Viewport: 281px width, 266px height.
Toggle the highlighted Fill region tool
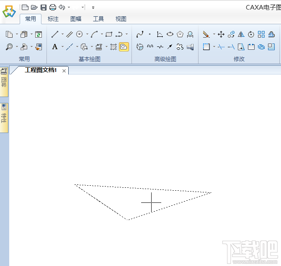pos(124,47)
